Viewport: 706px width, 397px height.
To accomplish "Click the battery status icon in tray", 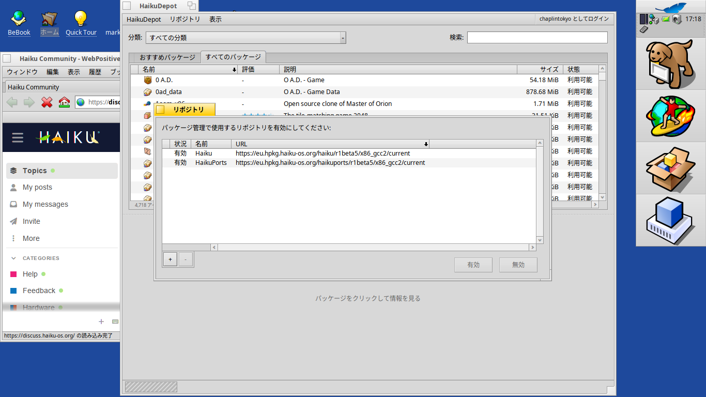I will pyautogui.click(x=666, y=19).
